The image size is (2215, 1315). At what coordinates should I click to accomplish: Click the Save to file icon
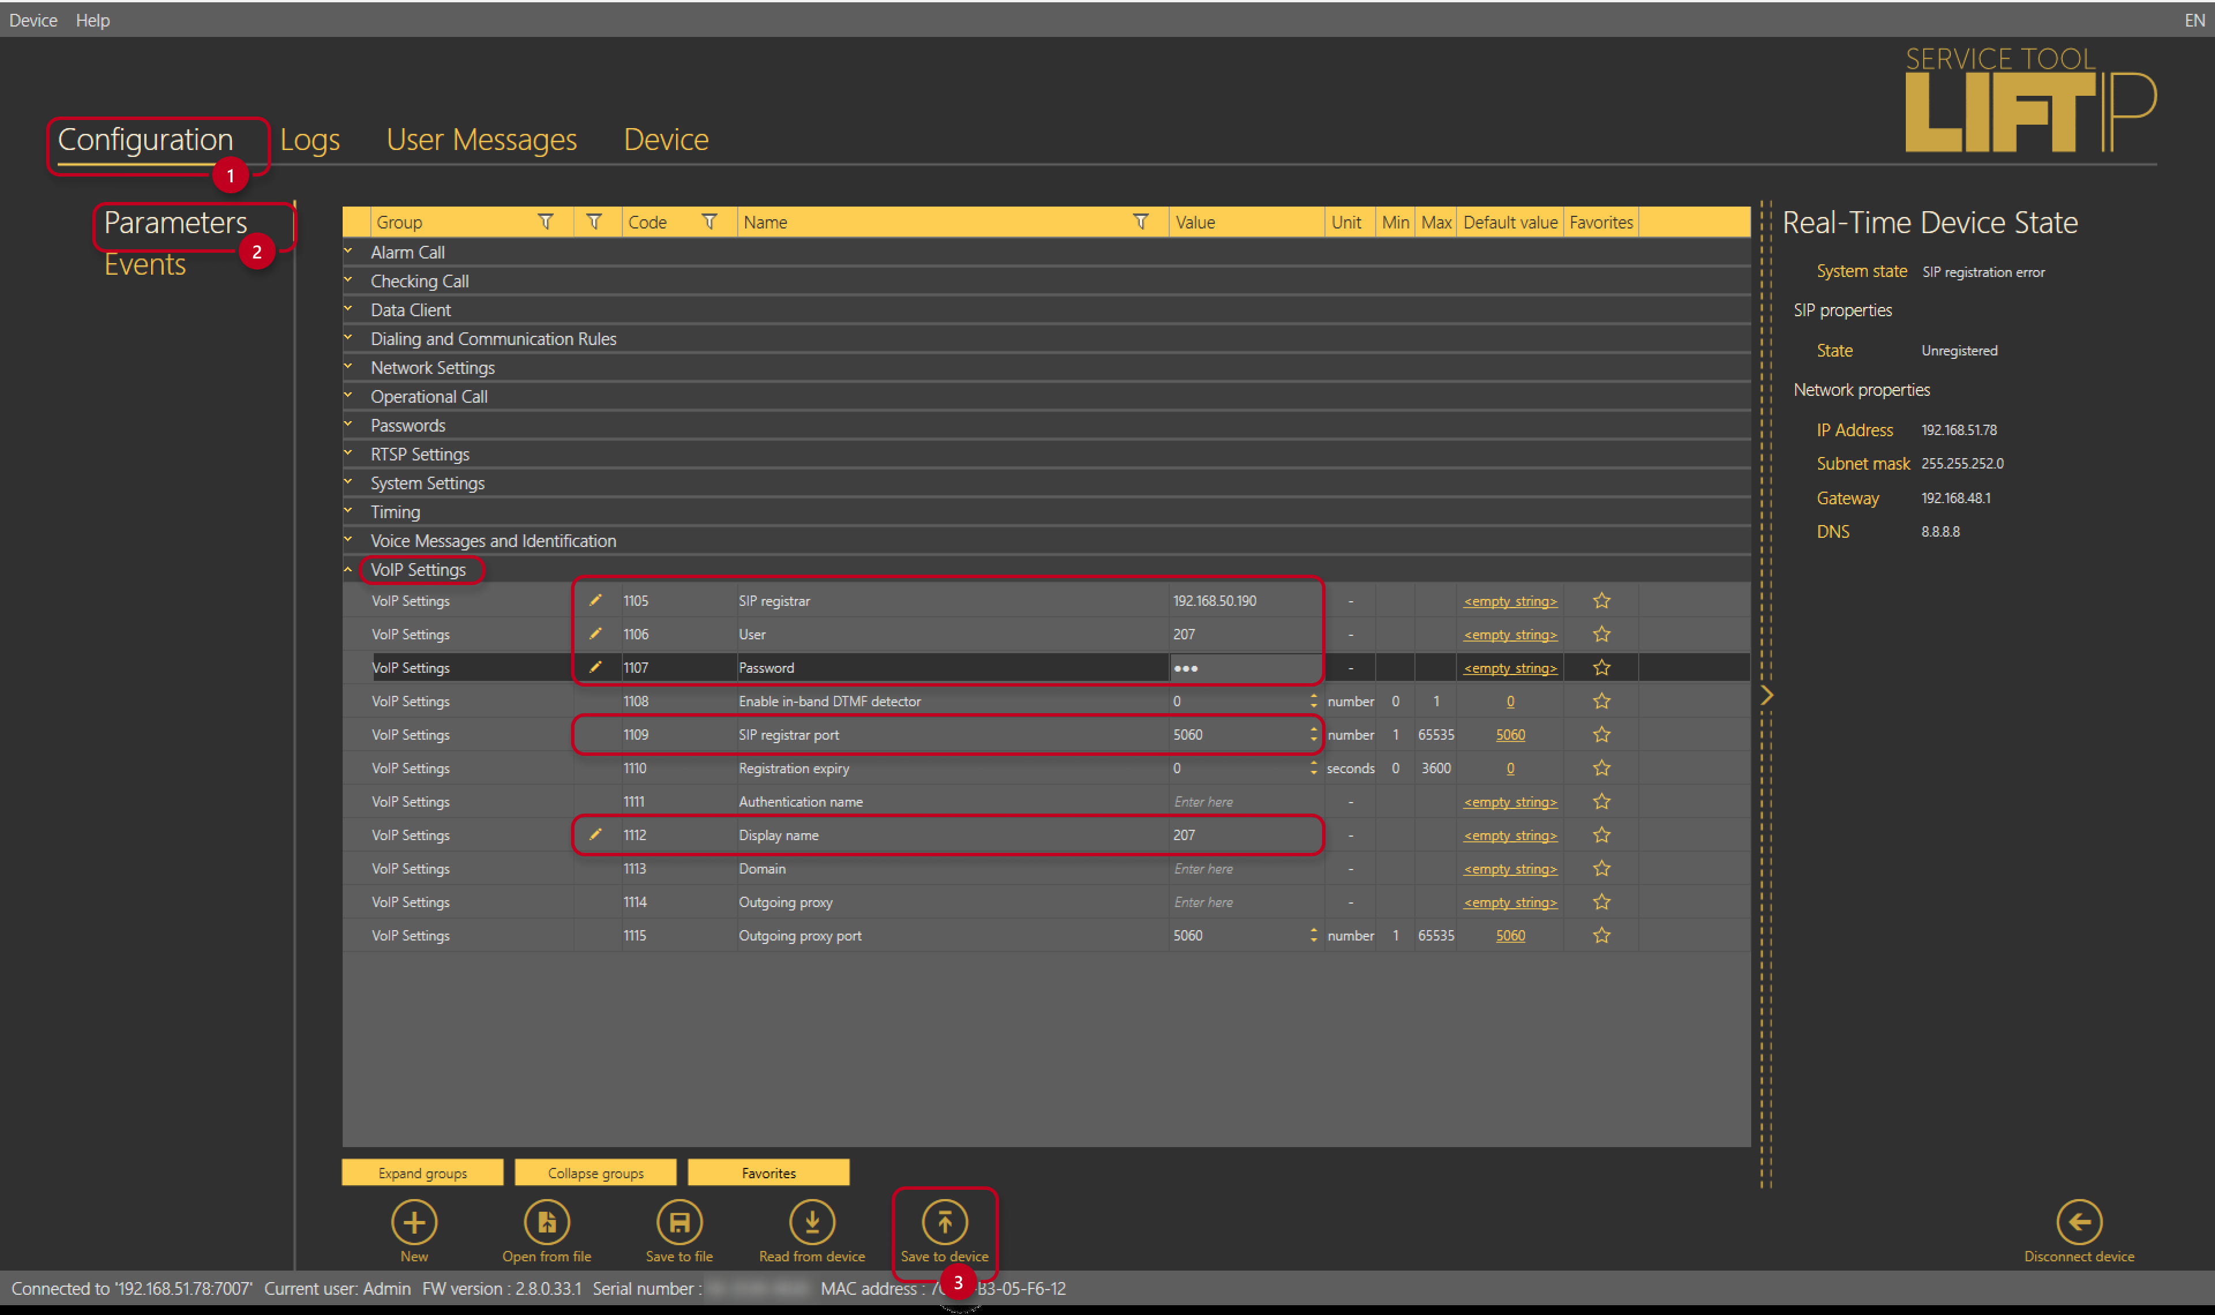click(679, 1222)
